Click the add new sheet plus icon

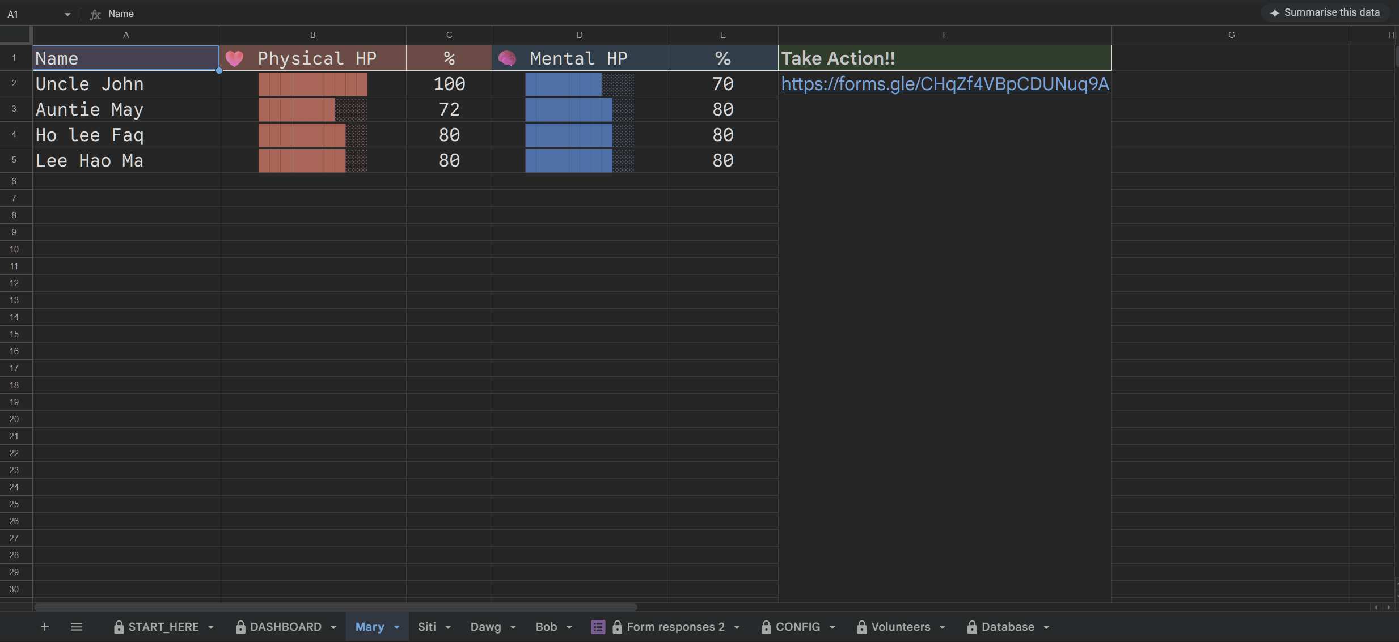[x=45, y=627]
